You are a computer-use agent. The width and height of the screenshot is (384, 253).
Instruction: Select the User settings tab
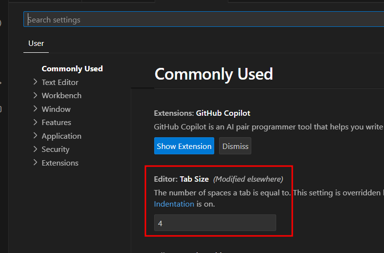tap(36, 43)
